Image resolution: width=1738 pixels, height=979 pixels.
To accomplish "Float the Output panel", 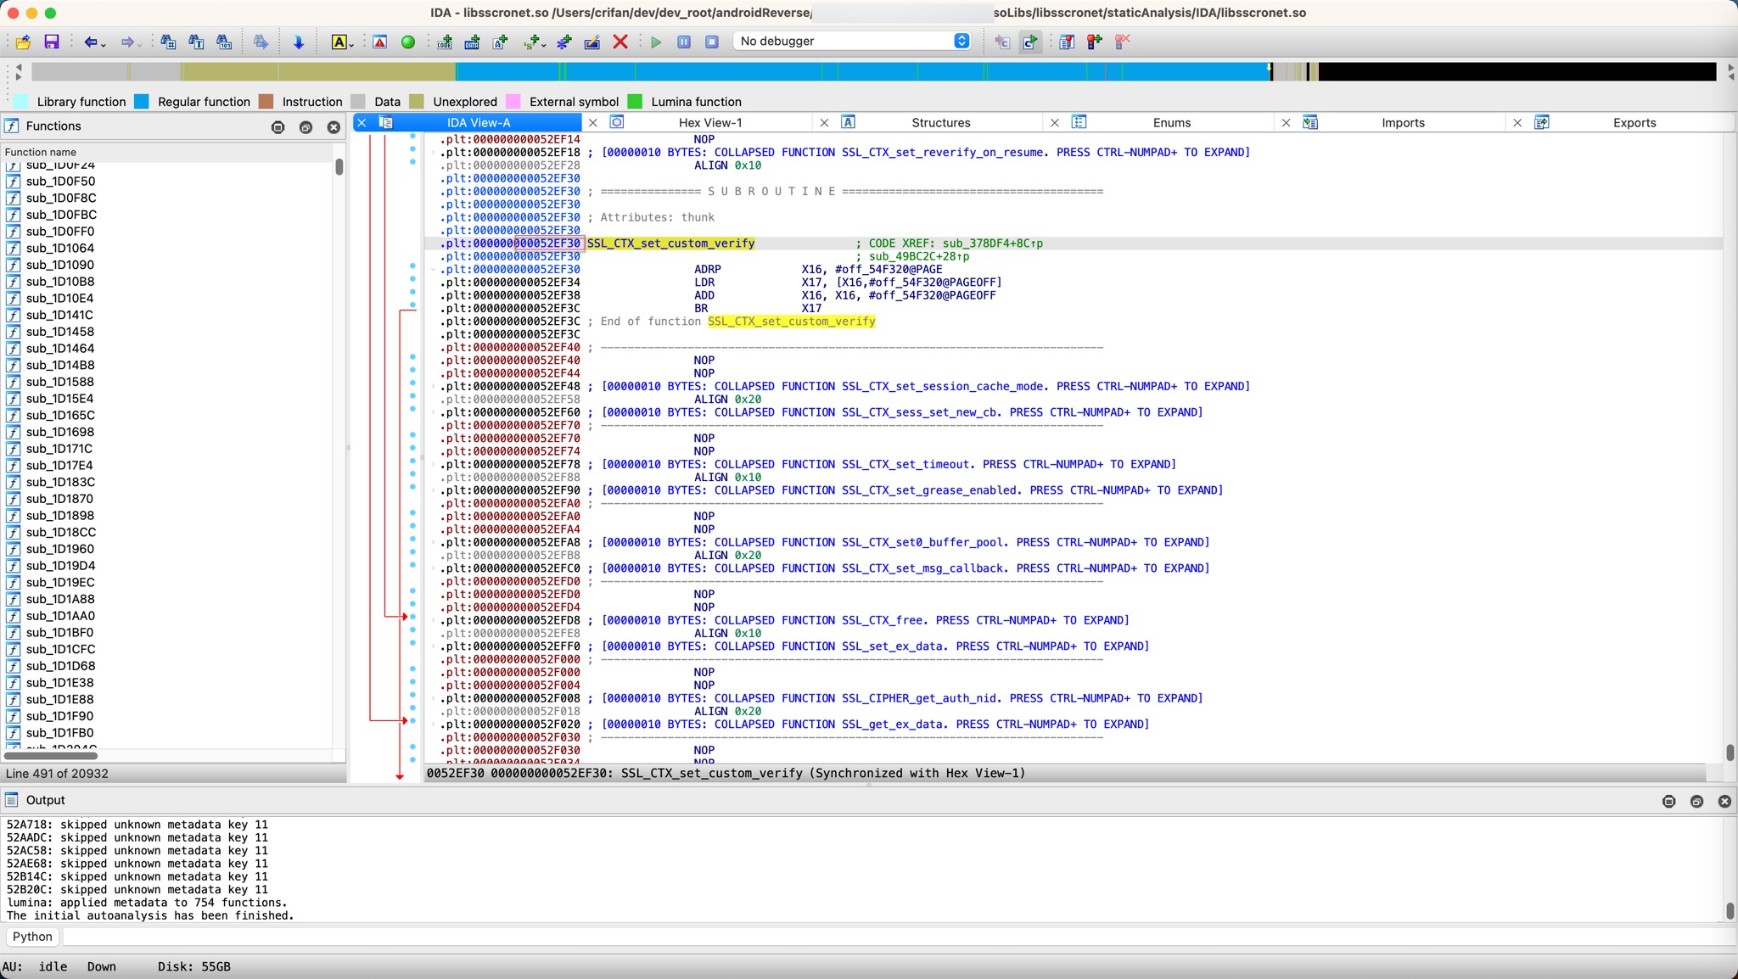I will (1696, 802).
